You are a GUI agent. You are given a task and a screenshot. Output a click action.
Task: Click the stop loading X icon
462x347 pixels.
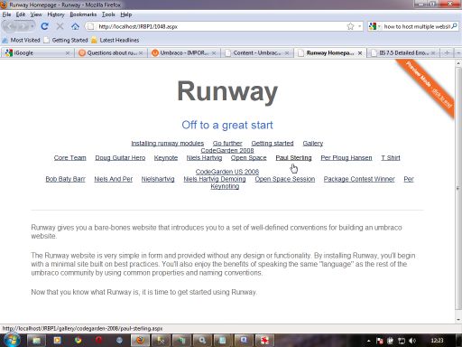pyautogui.click(x=60, y=26)
